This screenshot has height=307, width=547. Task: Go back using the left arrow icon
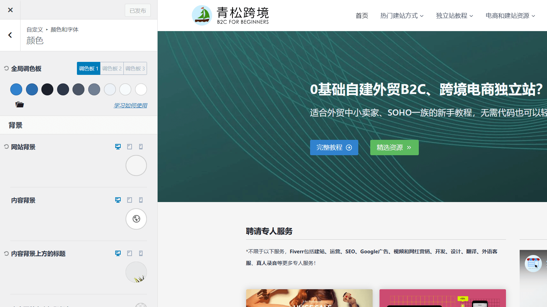10,35
